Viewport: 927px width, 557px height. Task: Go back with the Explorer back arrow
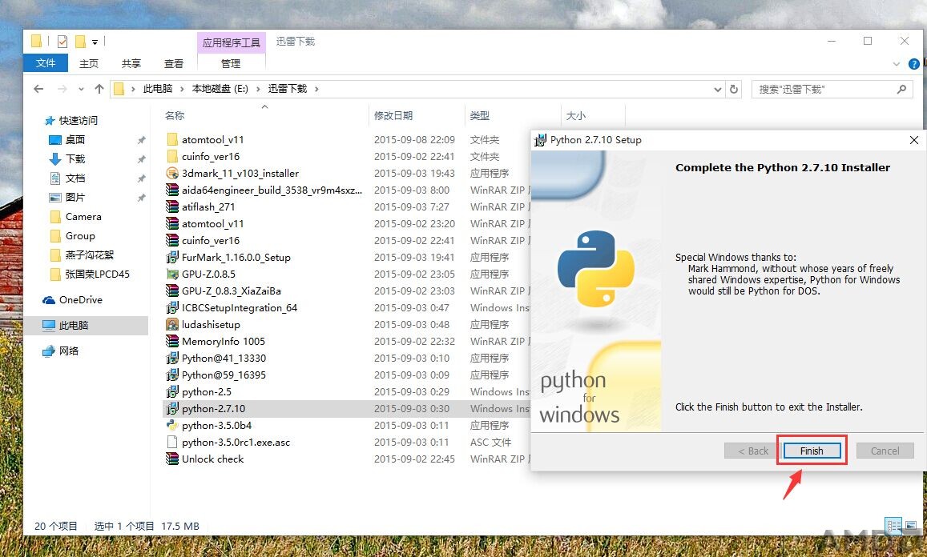39,89
